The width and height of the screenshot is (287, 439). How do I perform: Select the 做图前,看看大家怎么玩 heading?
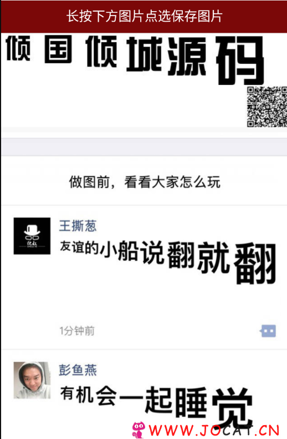[x=145, y=182]
